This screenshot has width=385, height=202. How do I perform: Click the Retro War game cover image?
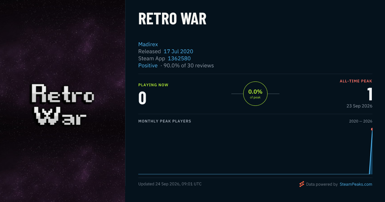(63, 101)
